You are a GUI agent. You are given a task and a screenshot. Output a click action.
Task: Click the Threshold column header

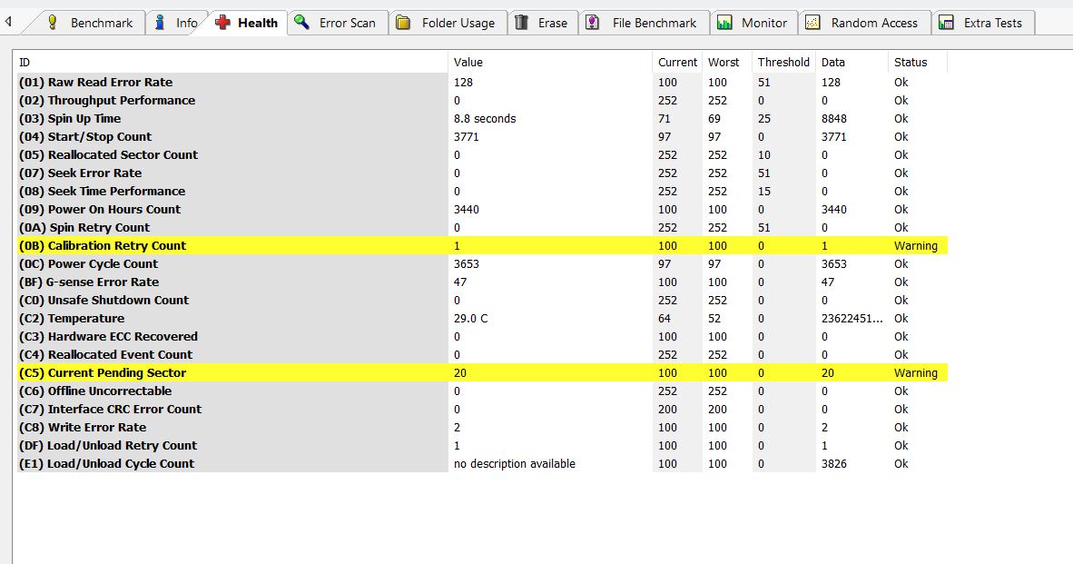pos(783,63)
